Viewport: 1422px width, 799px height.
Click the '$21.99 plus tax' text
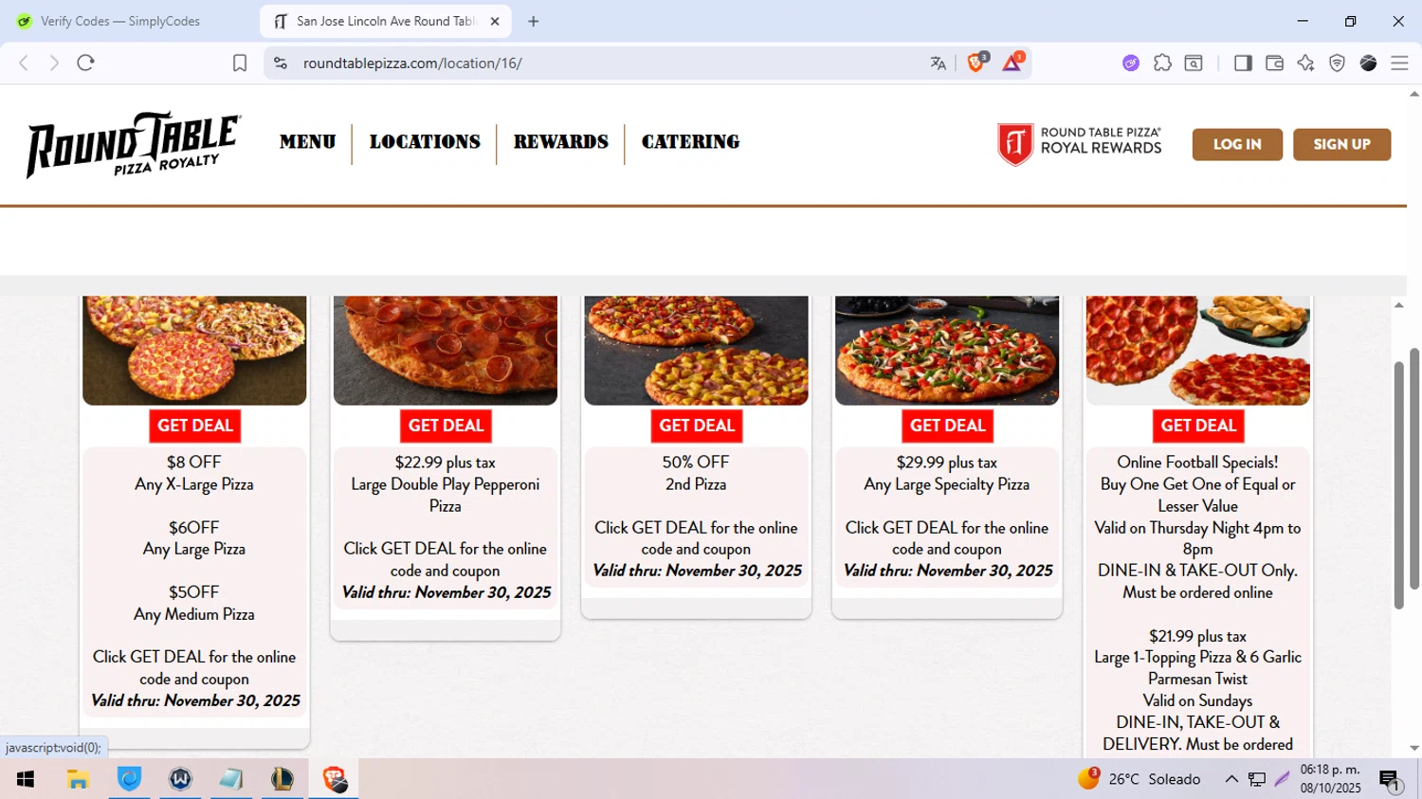[1198, 636]
